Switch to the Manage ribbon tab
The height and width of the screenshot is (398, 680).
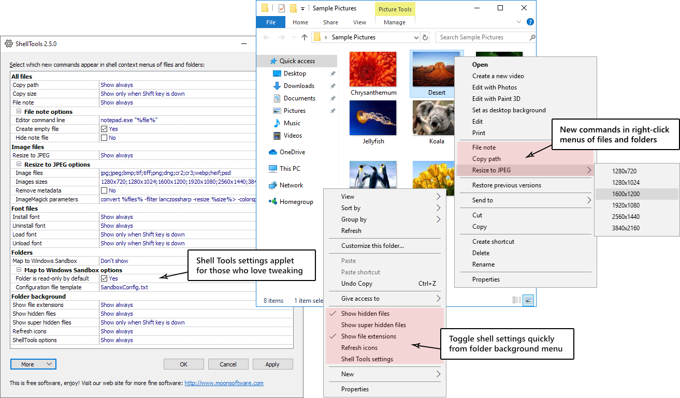(395, 22)
